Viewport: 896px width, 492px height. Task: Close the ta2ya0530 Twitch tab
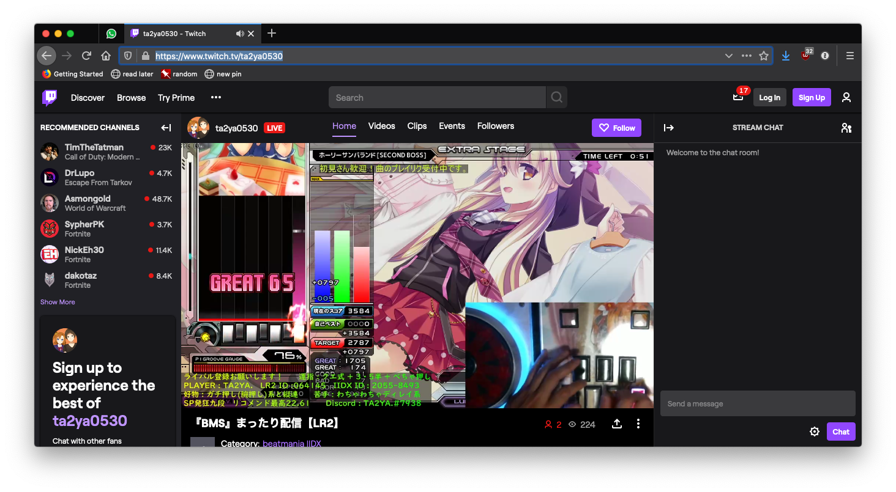(x=251, y=34)
